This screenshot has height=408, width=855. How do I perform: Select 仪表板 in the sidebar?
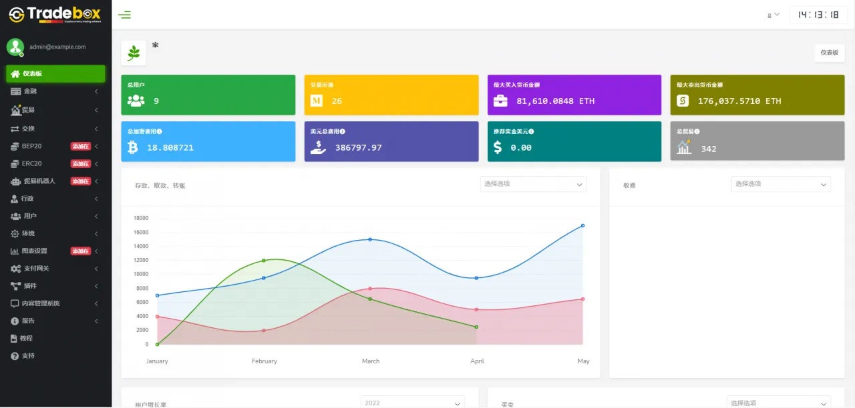pyautogui.click(x=55, y=74)
